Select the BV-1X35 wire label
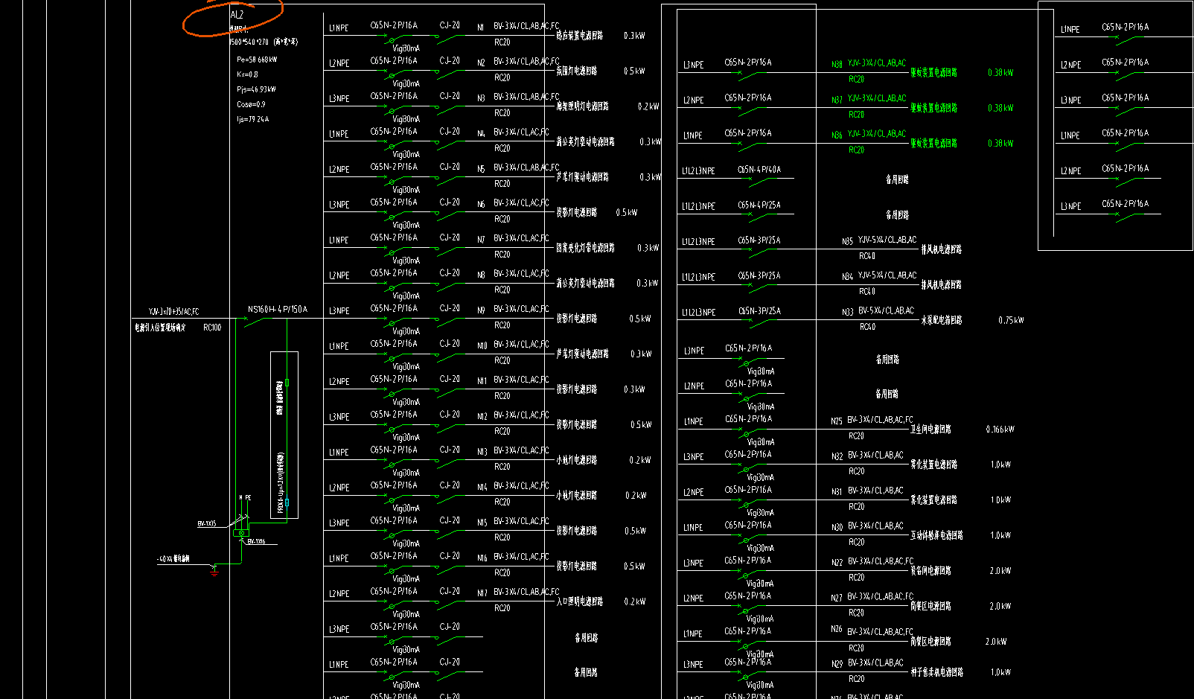The width and height of the screenshot is (1194, 699). 207,524
